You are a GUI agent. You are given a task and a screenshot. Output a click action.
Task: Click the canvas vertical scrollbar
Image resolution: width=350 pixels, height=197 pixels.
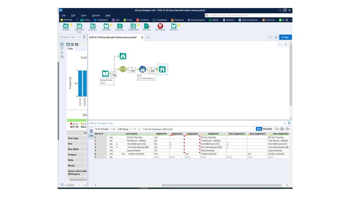coord(291,75)
